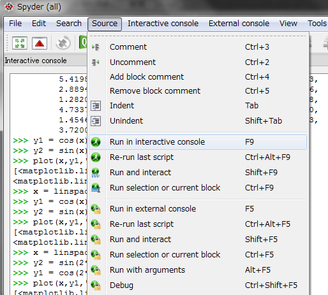Viewport: 328px width, 295px height.
Task: Click the Run in external console icon
Action: (x=96, y=209)
